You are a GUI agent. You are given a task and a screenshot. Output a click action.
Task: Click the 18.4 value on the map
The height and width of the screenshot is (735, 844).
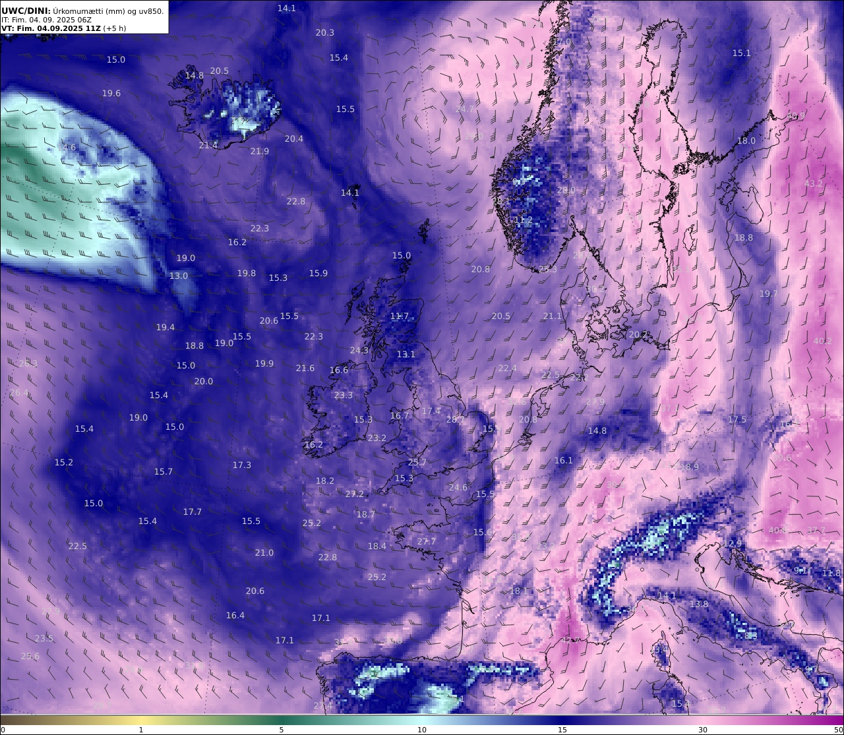tap(377, 546)
